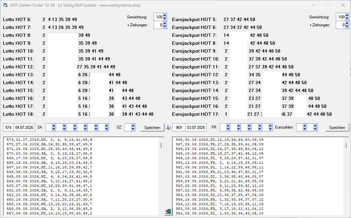Select Eurojackpot draw row 961,05.06.2026

[219, 172]
